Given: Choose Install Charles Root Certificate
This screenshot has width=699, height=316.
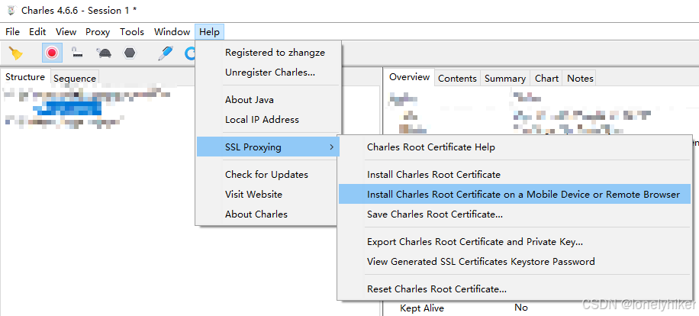Looking at the screenshot, I should click(x=515, y=175).
